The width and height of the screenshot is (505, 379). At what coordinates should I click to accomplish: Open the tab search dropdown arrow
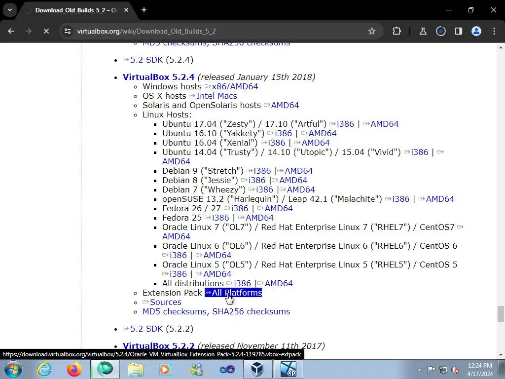(10, 10)
